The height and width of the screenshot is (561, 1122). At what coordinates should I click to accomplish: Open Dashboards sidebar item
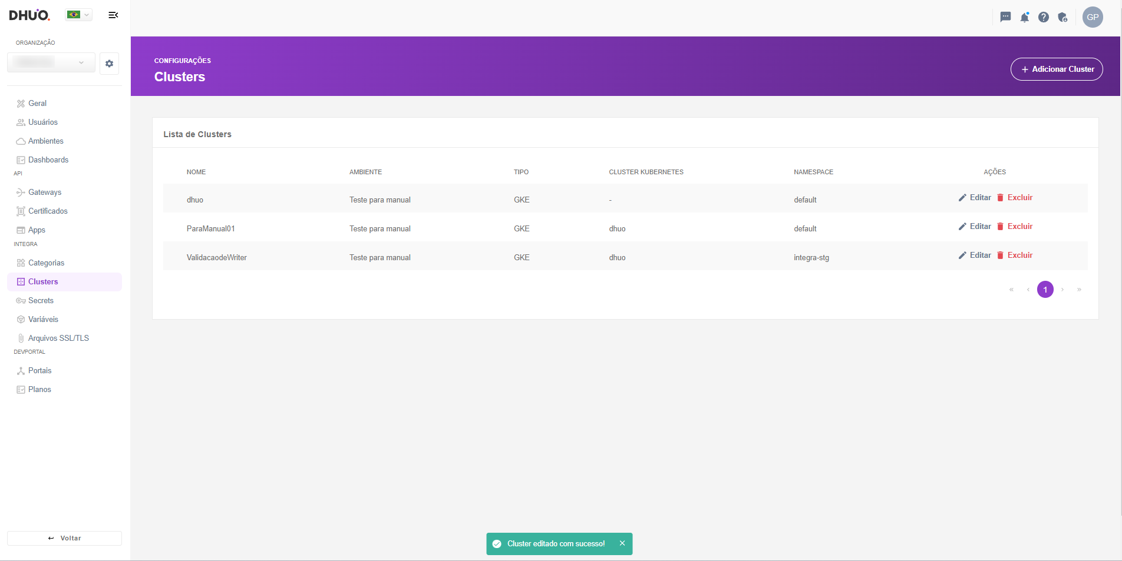click(x=48, y=160)
